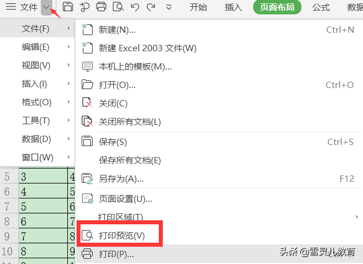Image resolution: width=363 pixels, height=264 pixels.
Task: Click the magnifier icon beside 打印预览(V)
Action: [87, 235]
